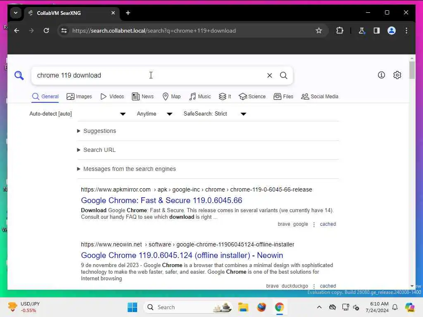Image resolution: width=423 pixels, height=317 pixels.
Task: Click the SearXNG magnifier logo
Action: (19, 76)
